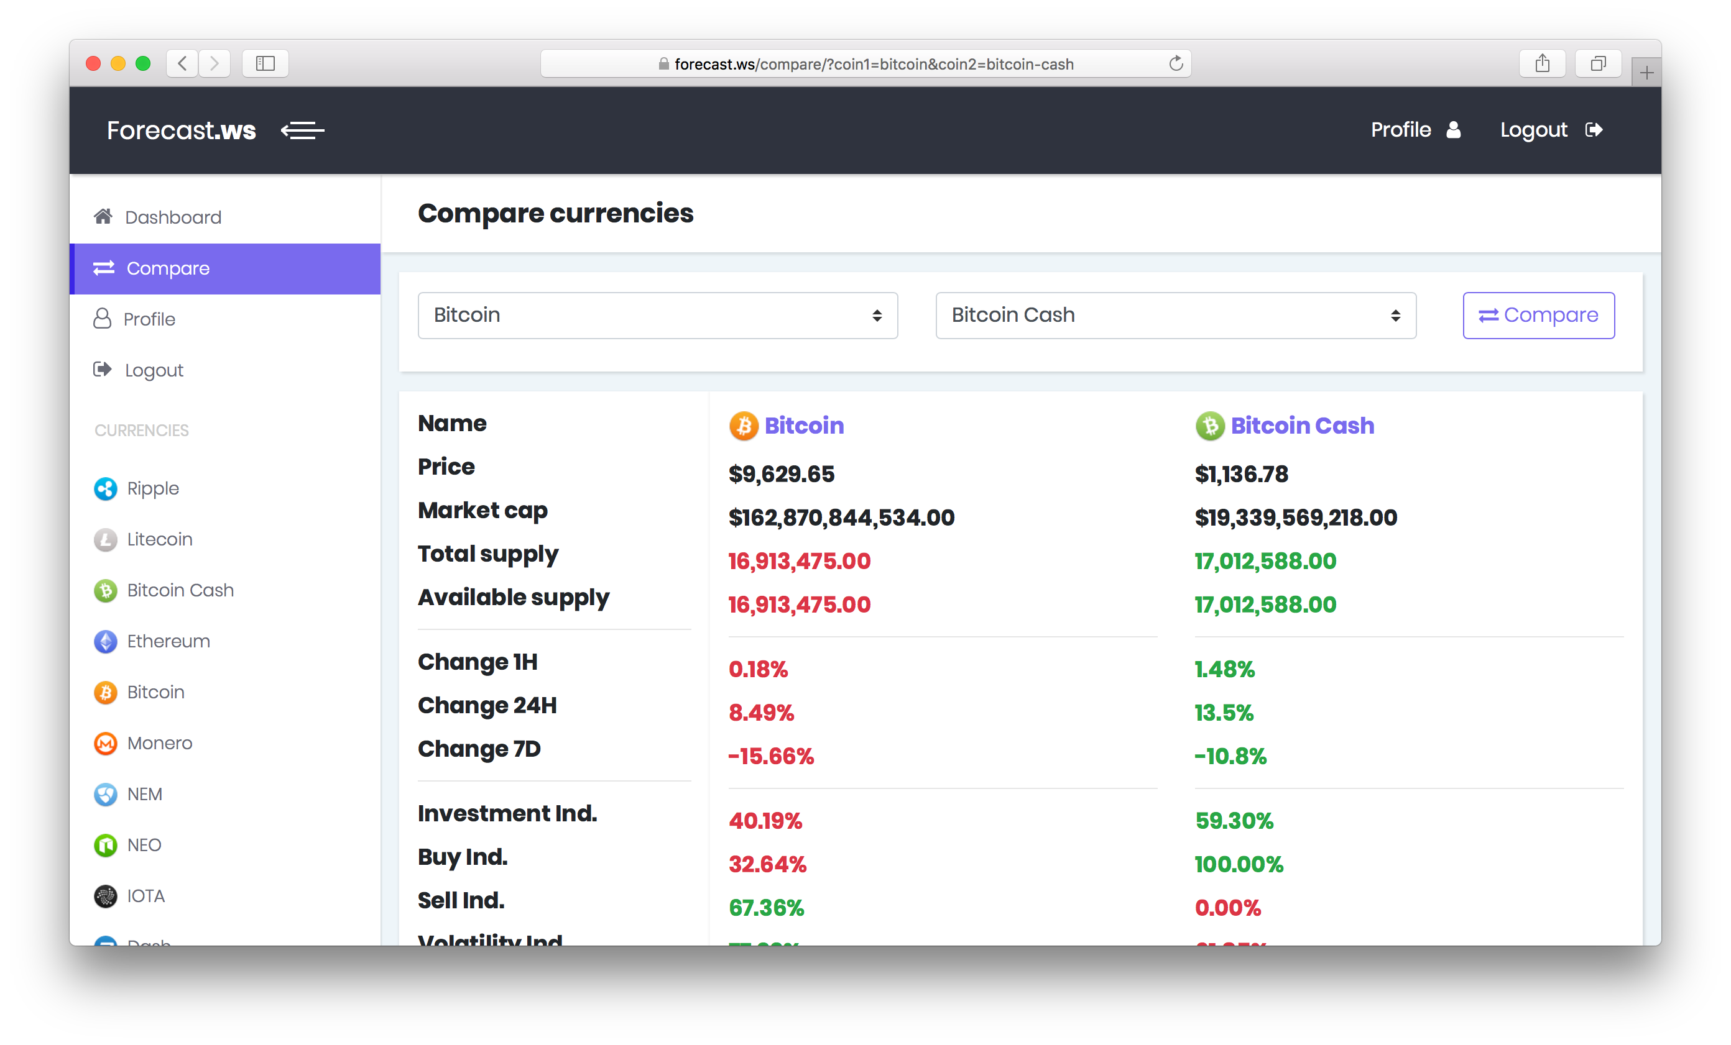
Task: Open Bitcoin from the currencies list
Action: pyautogui.click(x=155, y=691)
